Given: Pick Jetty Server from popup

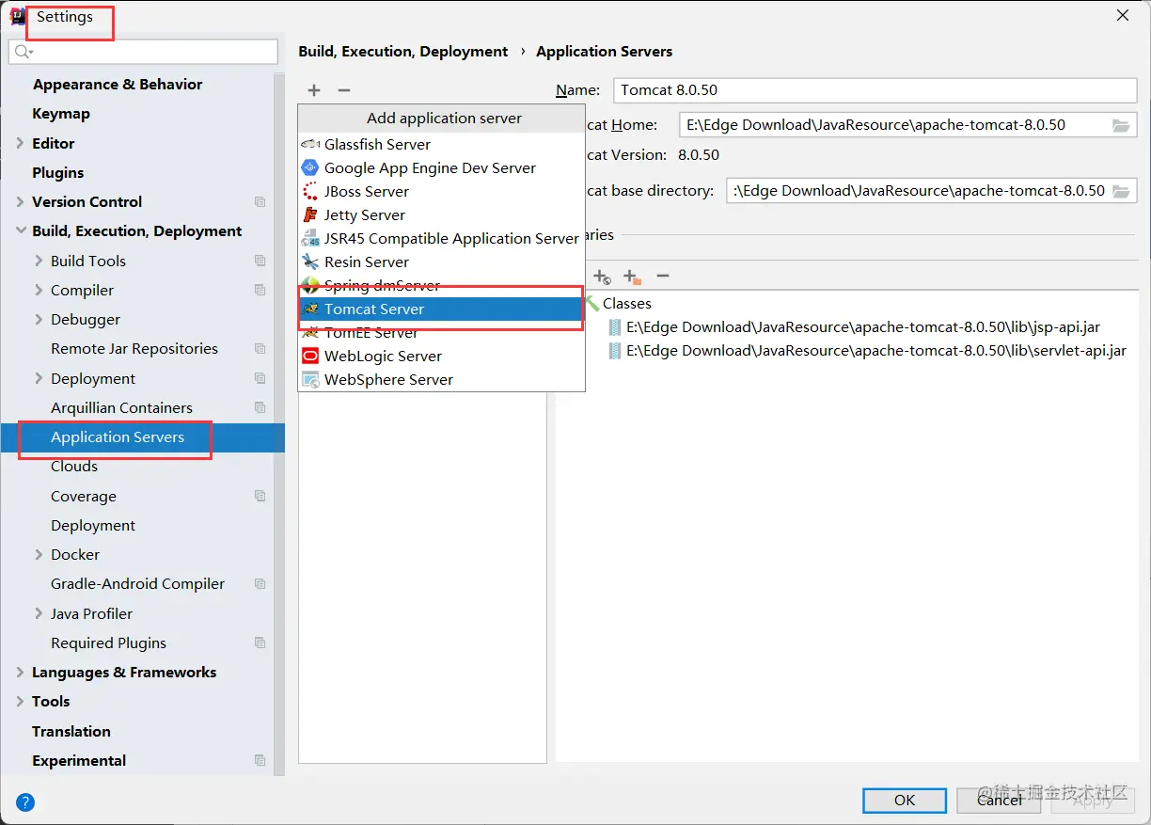Looking at the screenshot, I should pos(441,214).
